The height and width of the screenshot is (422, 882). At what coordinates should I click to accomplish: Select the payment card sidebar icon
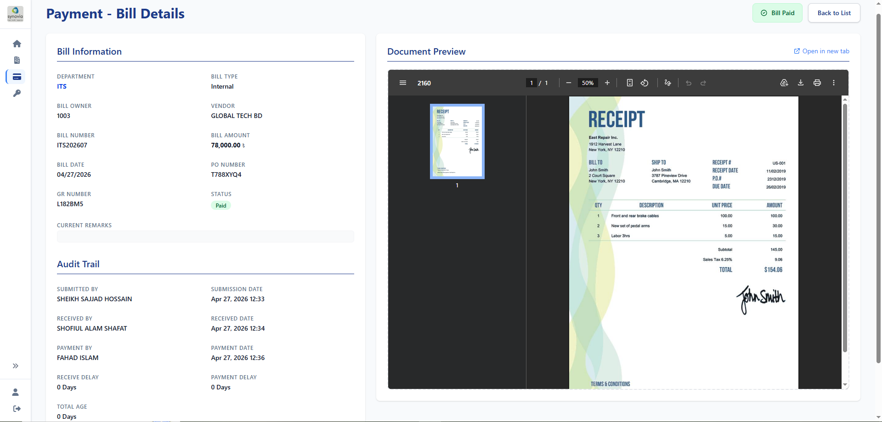pos(17,77)
